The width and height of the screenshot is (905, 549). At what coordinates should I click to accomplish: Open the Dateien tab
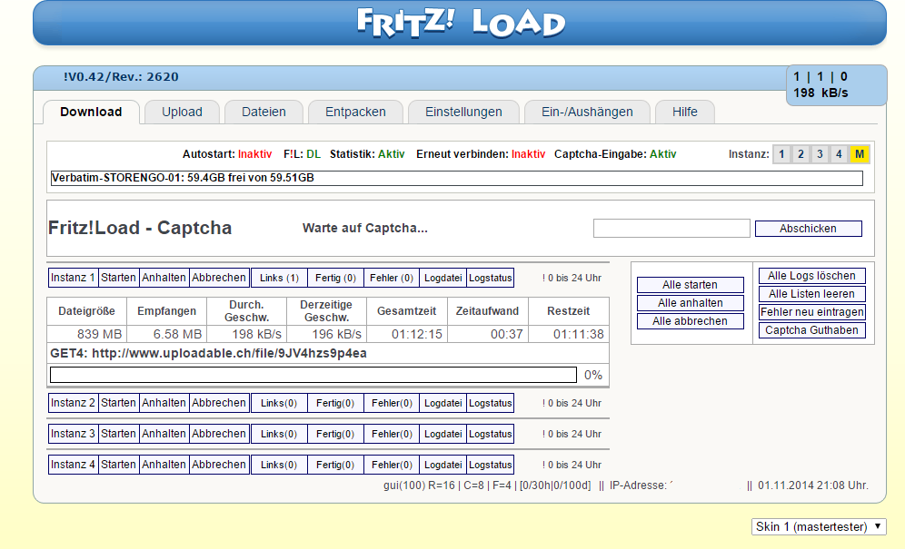264,112
